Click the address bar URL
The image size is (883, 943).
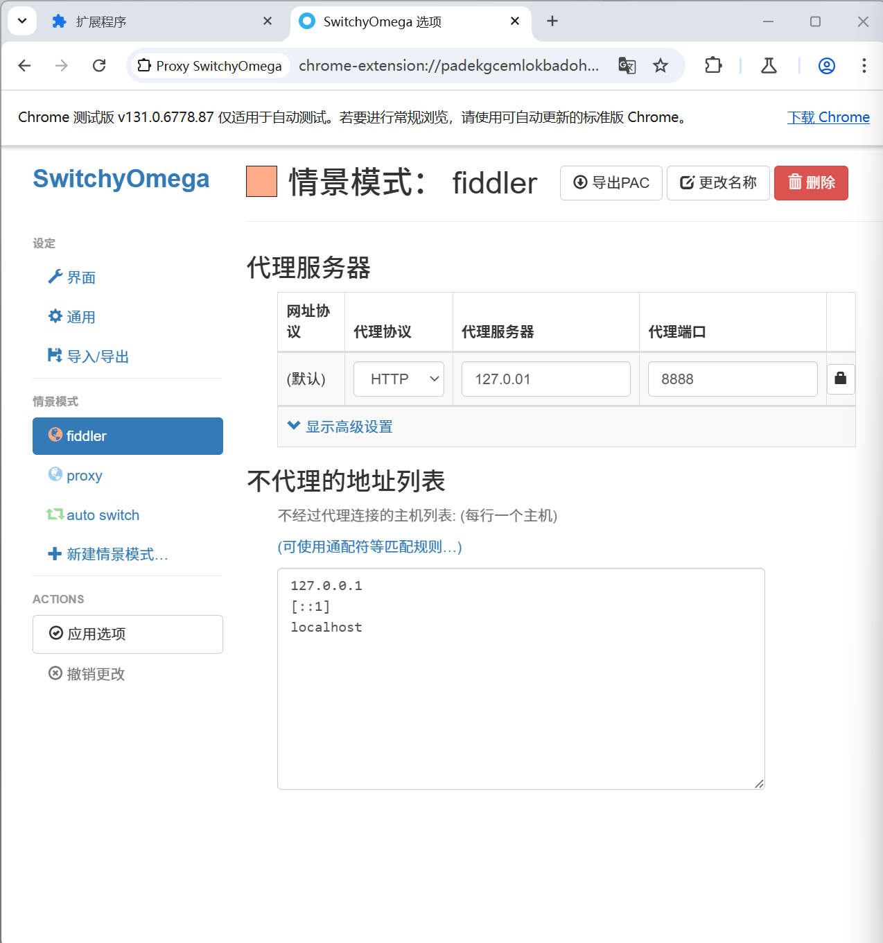point(449,66)
